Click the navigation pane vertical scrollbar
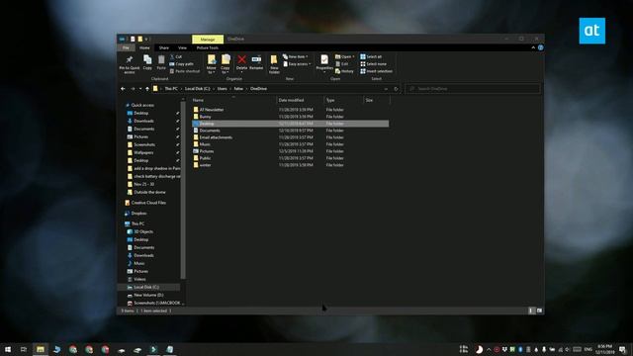The height and width of the screenshot is (356, 633). tap(183, 190)
